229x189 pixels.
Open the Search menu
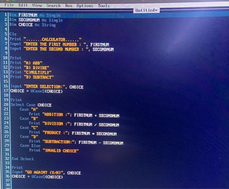point(53,6)
